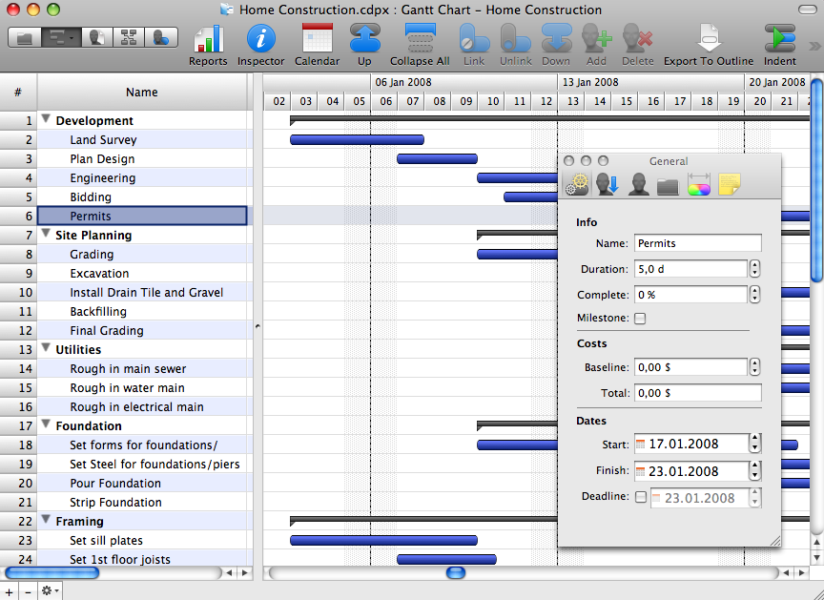Open the gear action menu at bottom
This screenshot has height=600, width=824.
click(x=50, y=591)
